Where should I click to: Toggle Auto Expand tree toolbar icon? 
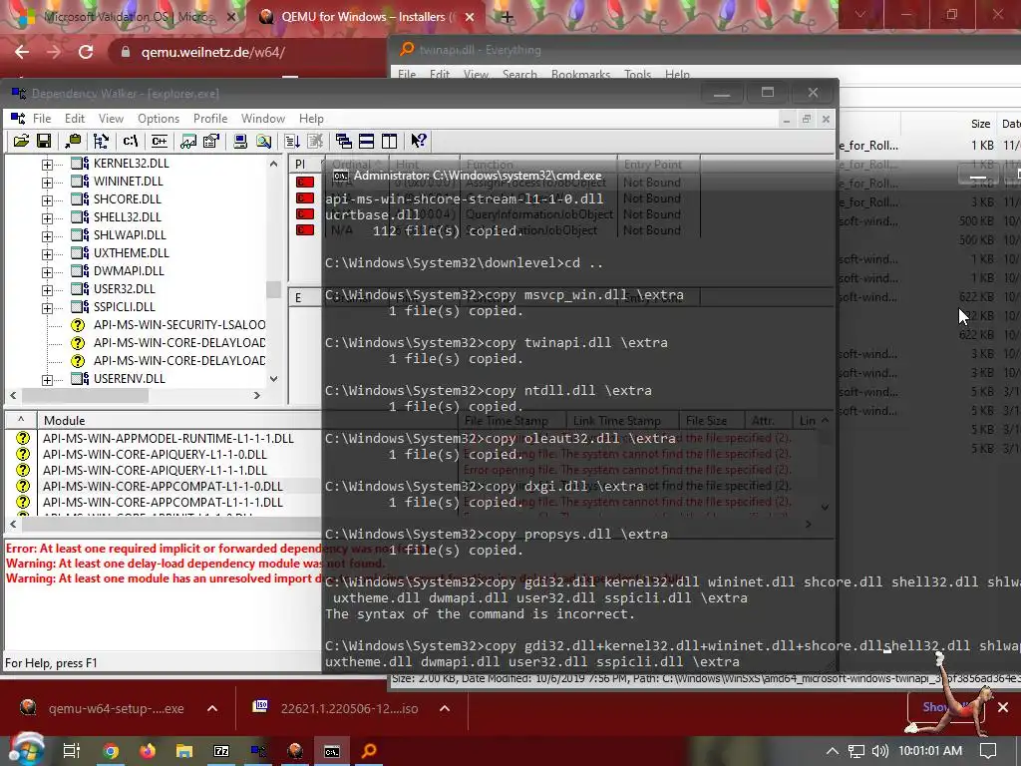[x=101, y=141]
